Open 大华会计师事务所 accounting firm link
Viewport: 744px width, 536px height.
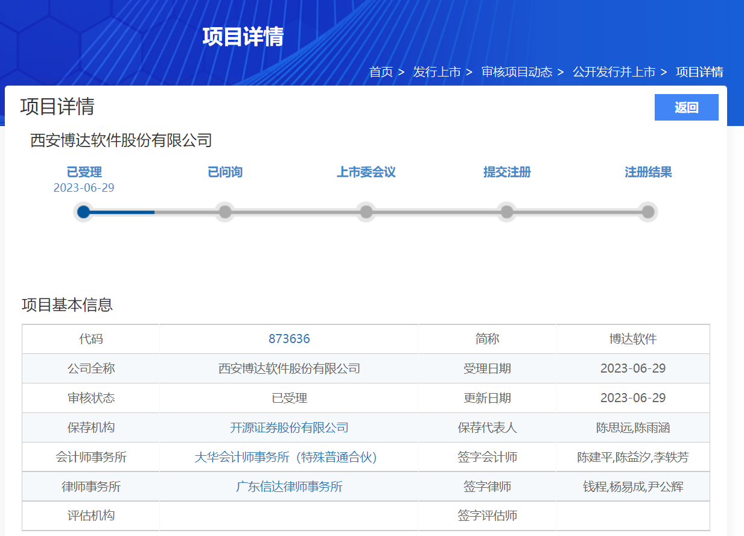pyautogui.click(x=285, y=458)
